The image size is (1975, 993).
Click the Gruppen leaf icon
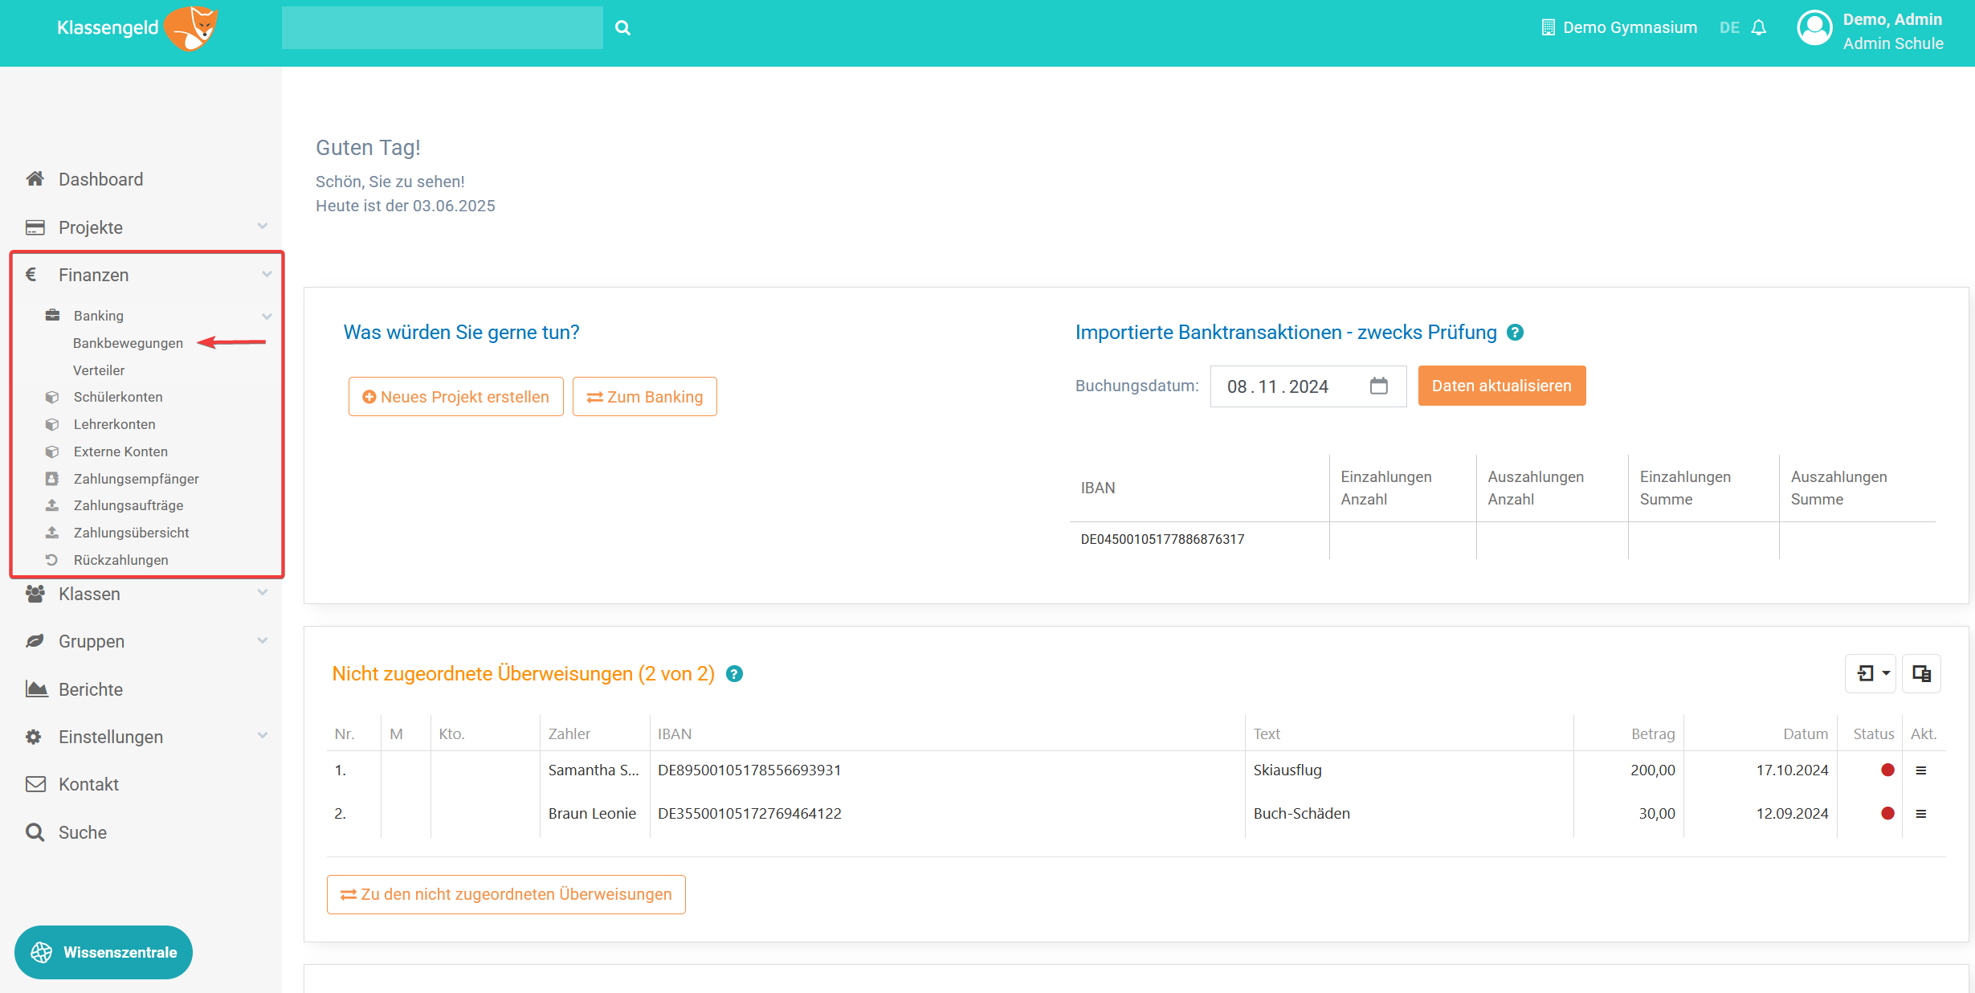pos(35,641)
